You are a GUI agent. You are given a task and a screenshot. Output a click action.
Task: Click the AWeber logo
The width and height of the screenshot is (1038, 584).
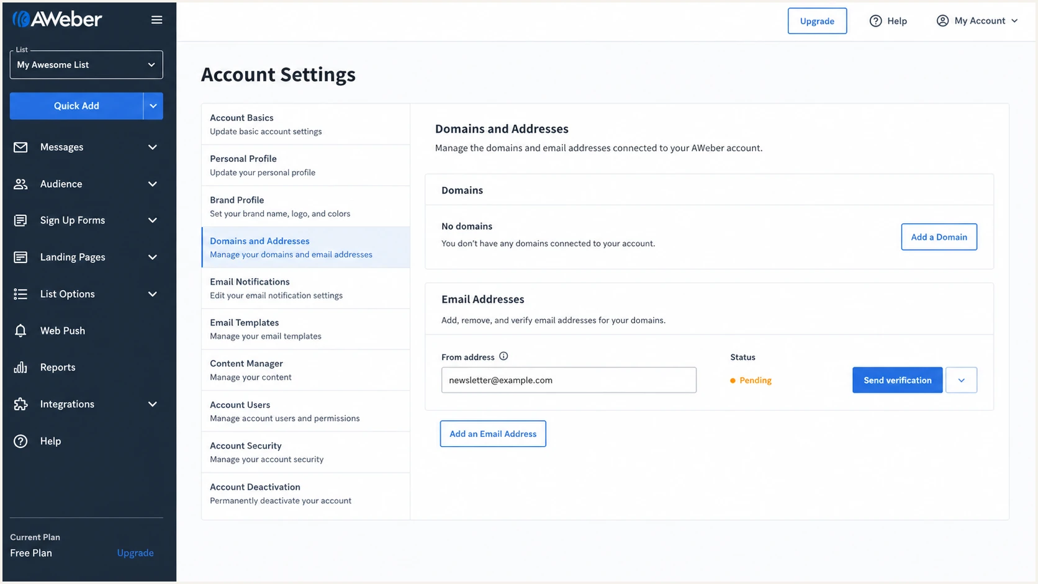pyautogui.click(x=56, y=19)
